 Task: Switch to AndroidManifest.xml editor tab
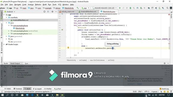pyautogui.click(x=88, y=12)
